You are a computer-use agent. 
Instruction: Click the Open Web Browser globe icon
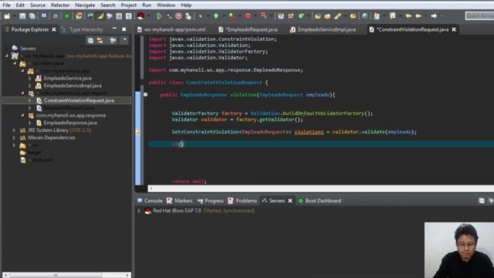click(365, 15)
